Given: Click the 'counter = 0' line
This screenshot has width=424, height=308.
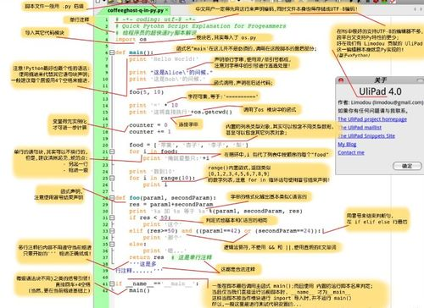Looking at the screenshot, I should [x=148, y=125].
